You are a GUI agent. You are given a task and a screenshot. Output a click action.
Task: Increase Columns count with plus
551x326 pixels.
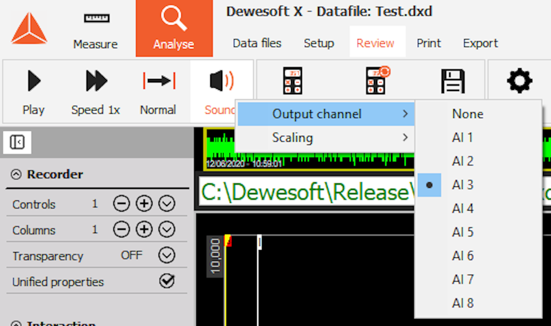(x=144, y=229)
